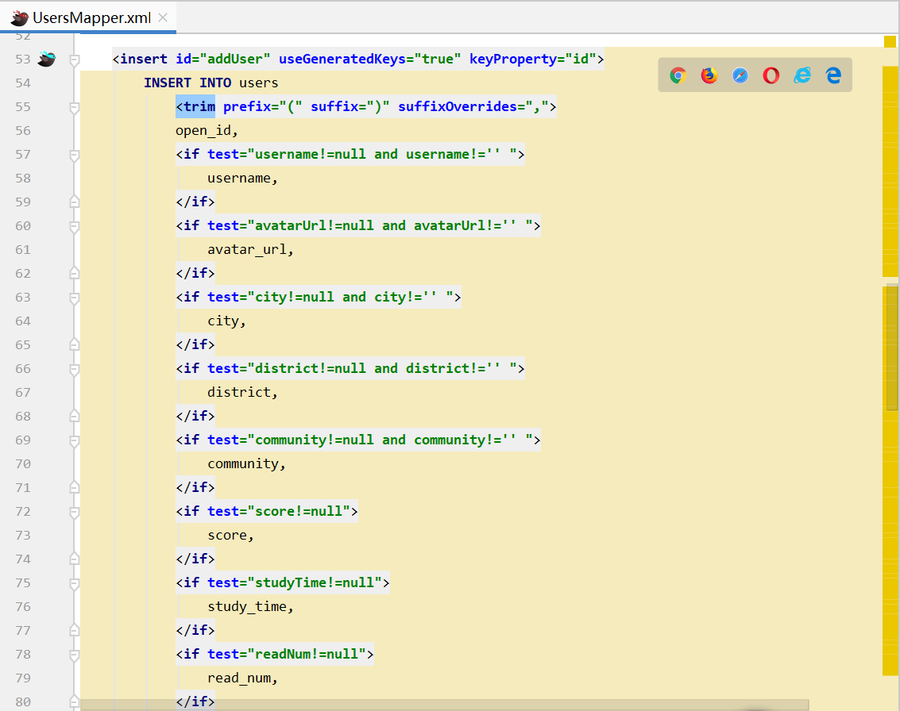The height and width of the screenshot is (711, 900).
Task: Collapse the trim block at line 55
Action: [x=74, y=107]
